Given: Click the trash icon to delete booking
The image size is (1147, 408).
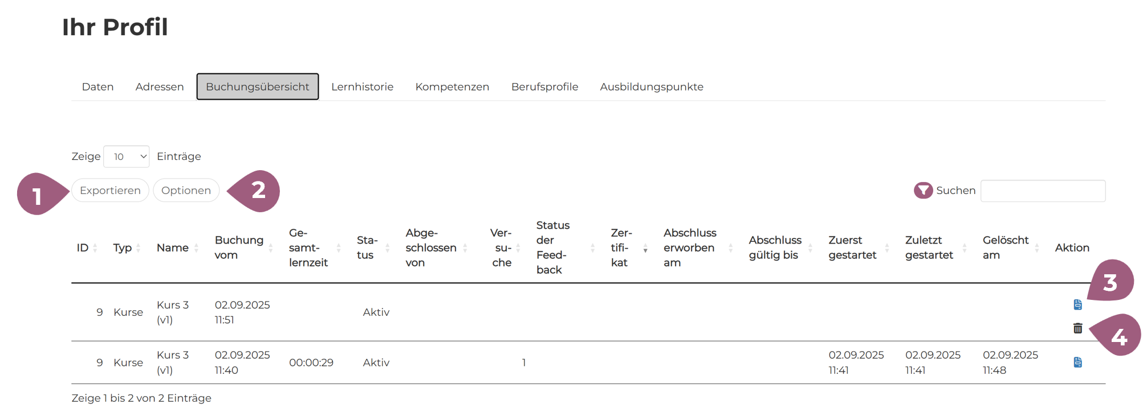Looking at the screenshot, I should (1077, 328).
